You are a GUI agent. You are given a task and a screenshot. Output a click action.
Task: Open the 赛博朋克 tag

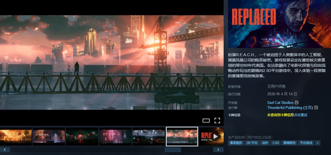tap(289, 143)
